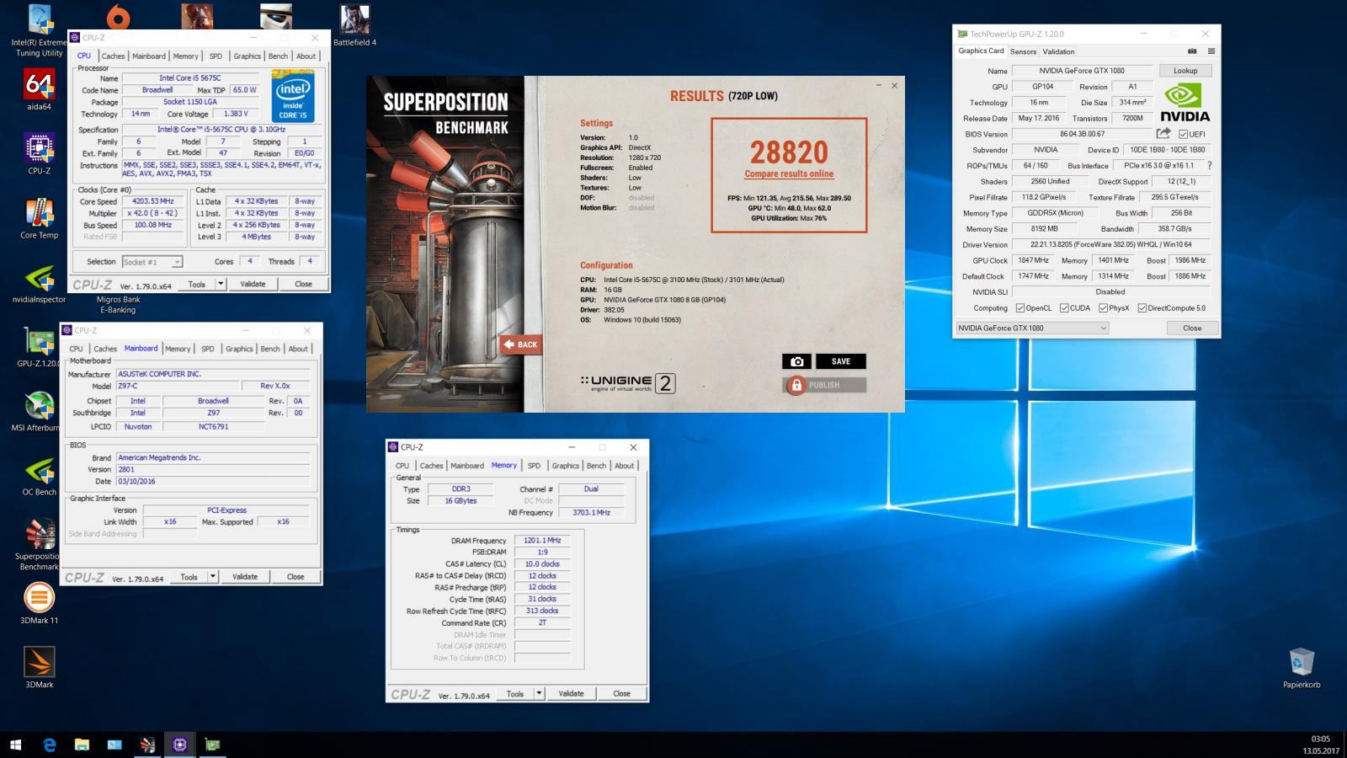
Task: Click the Close button at GPU-Z bottom
Action: (x=1192, y=328)
